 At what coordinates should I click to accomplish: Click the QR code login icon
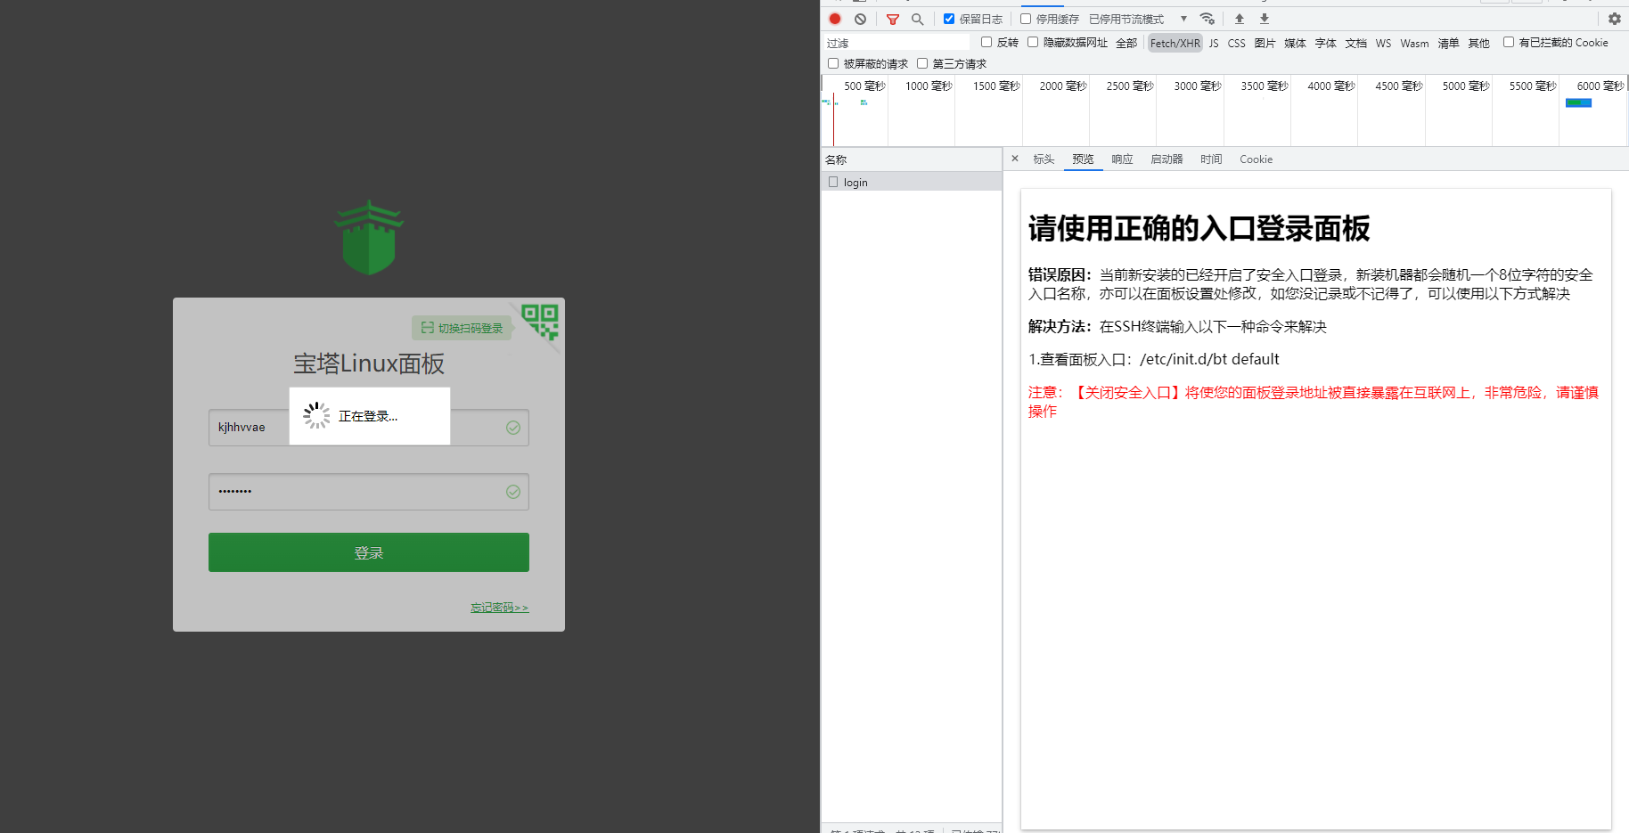tap(541, 321)
